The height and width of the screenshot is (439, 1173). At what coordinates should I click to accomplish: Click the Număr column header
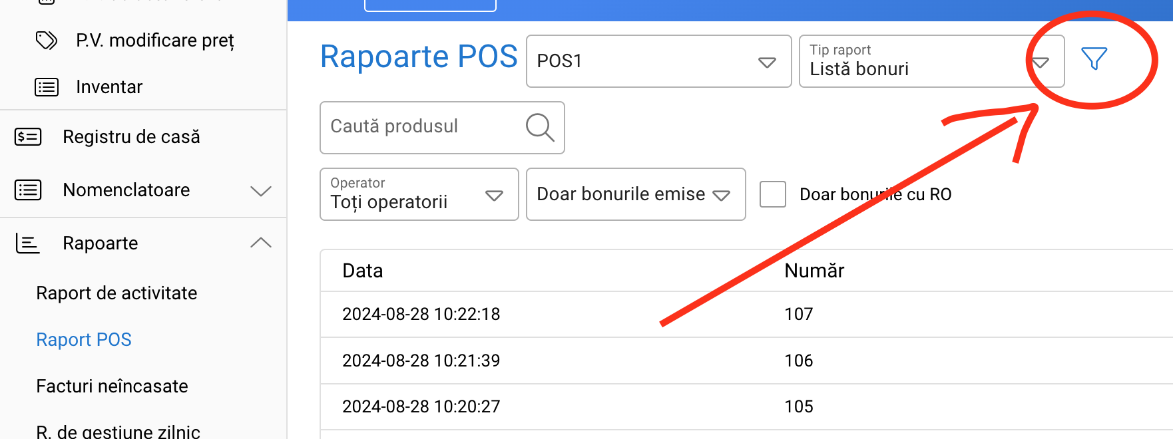click(x=814, y=271)
